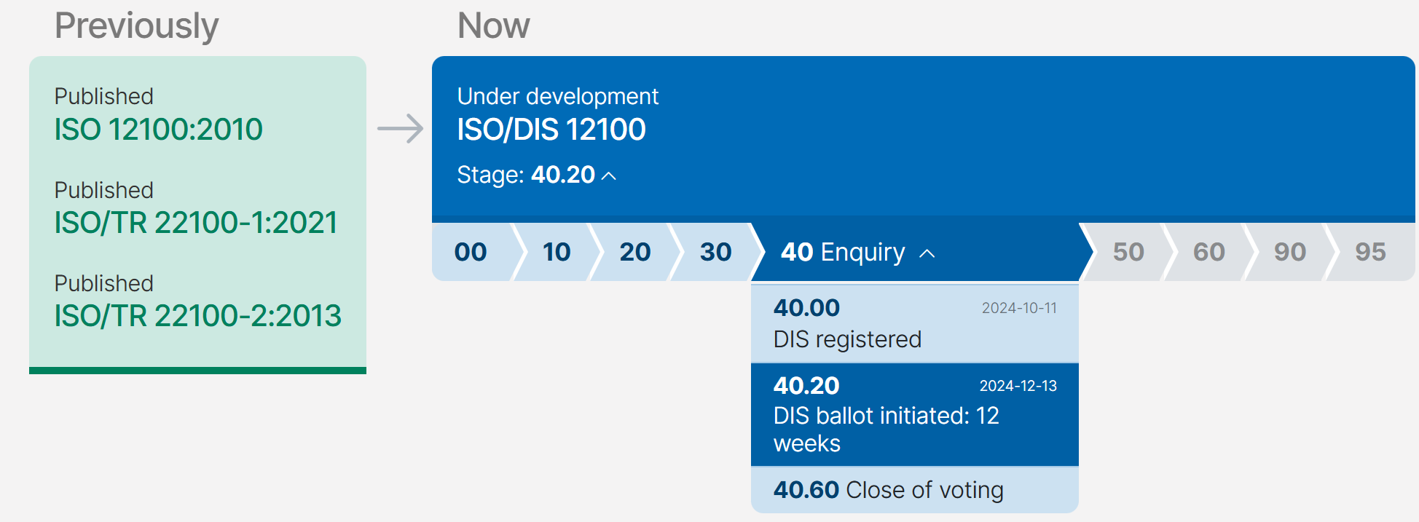Click the ISO/DIS 12100 title

[x=551, y=130]
